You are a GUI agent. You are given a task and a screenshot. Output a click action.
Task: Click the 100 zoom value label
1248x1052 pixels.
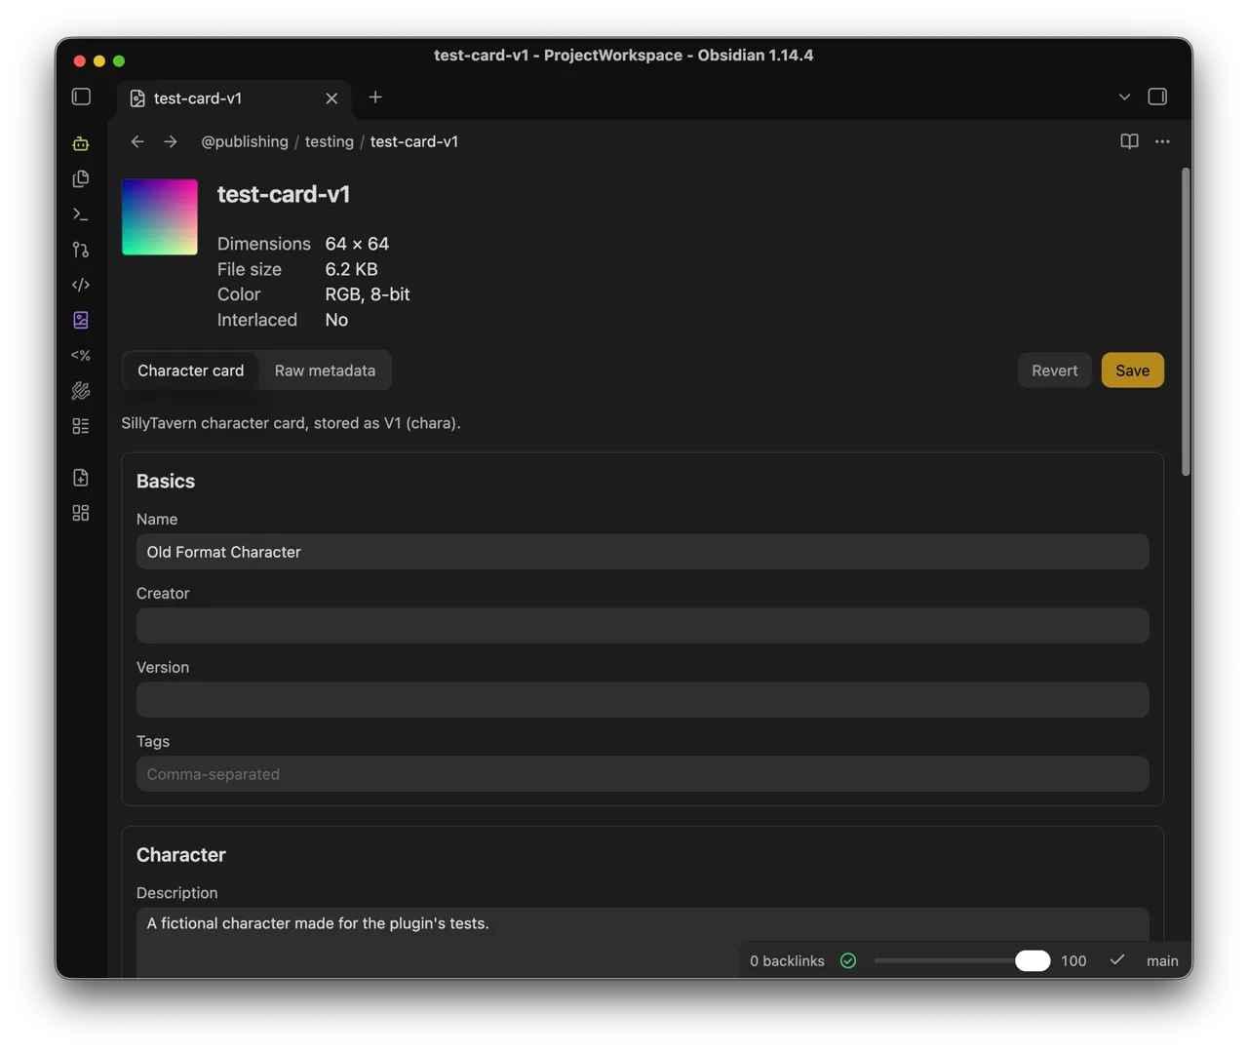point(1073,960)
